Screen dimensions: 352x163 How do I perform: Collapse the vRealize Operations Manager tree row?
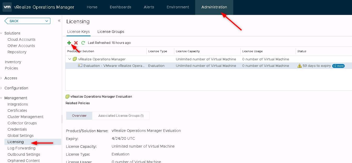pos(69,59)
